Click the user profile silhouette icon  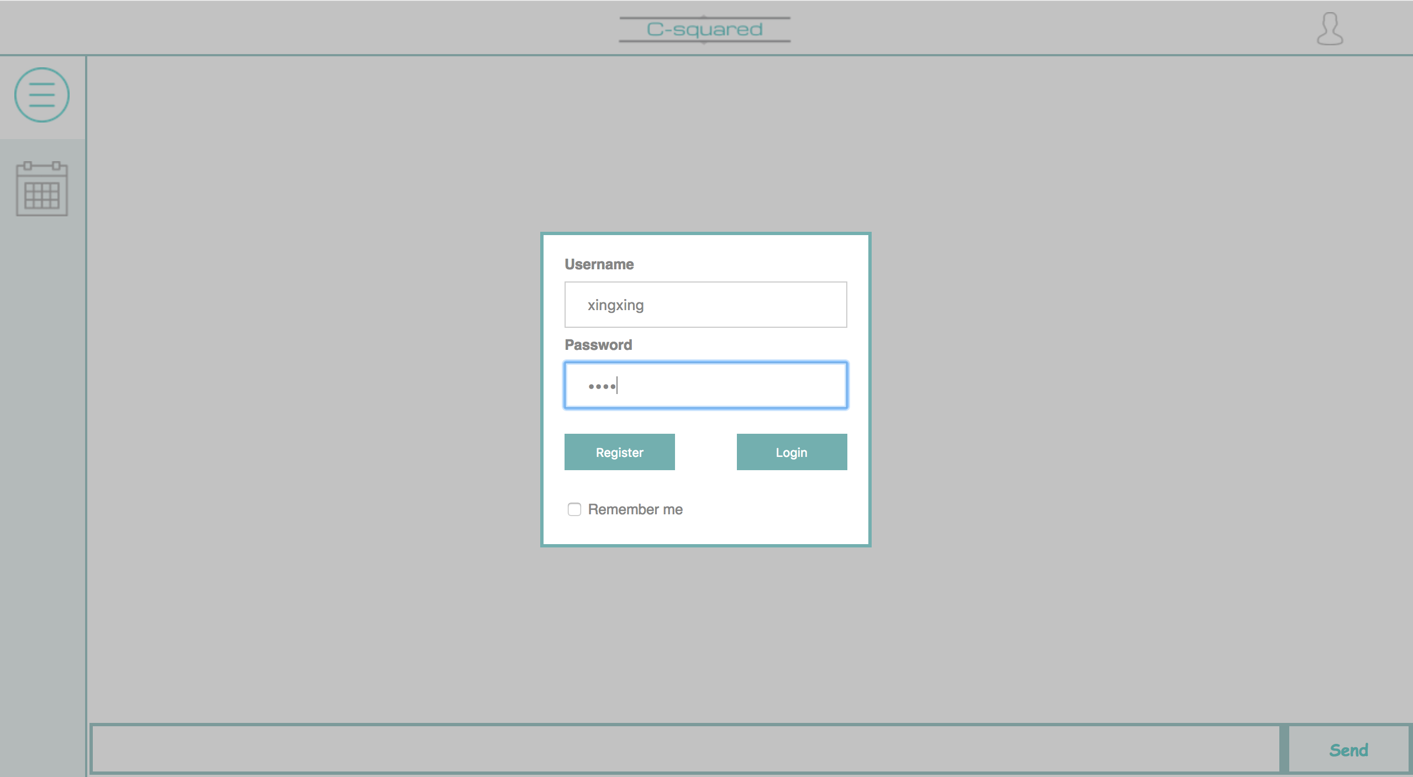point(1330,29)
